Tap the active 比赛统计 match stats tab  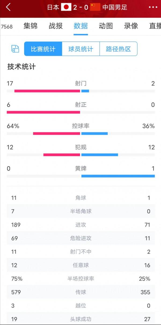(x=43, y=48)
